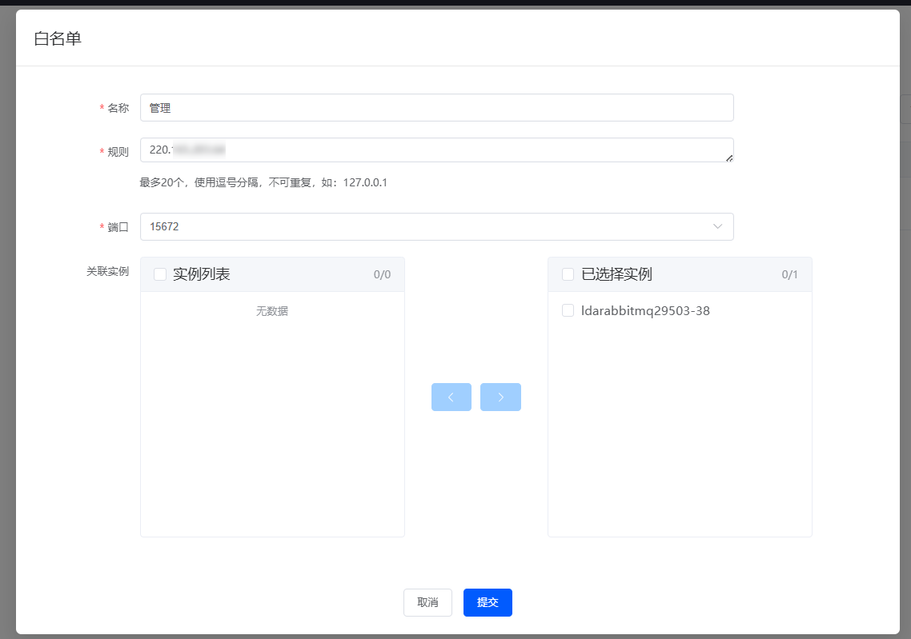This screenshot has width=911, height=639.
Task: Focus the 名称 input containing 管理
Action: pos(436,108)
